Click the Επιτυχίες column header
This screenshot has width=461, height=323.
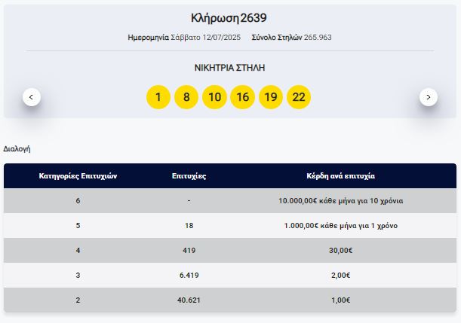[189, 176]
